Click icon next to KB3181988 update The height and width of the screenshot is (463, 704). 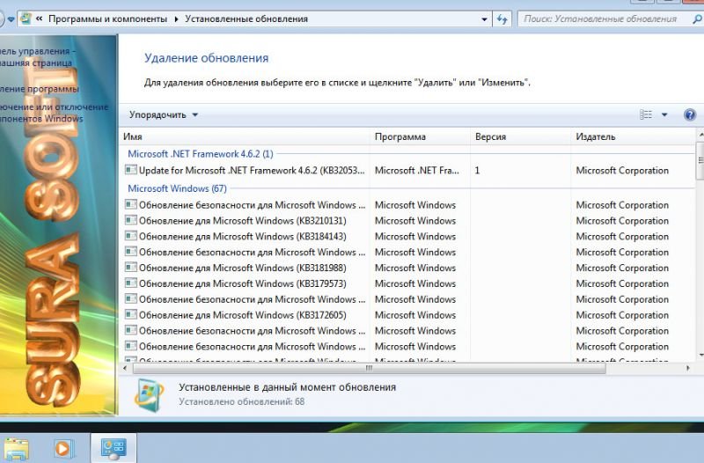coord(130,268)
